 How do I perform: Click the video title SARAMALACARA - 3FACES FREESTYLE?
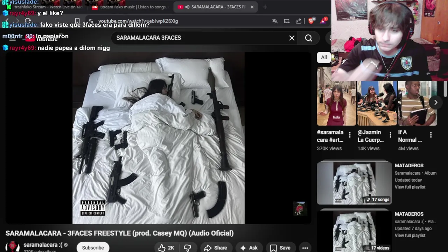[x=119, y=233]
